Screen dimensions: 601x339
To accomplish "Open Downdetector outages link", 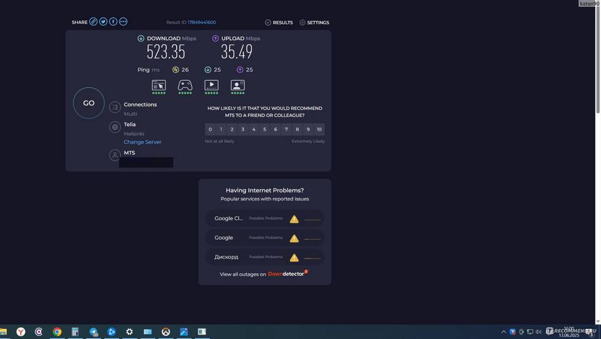I will coord(288,273).
